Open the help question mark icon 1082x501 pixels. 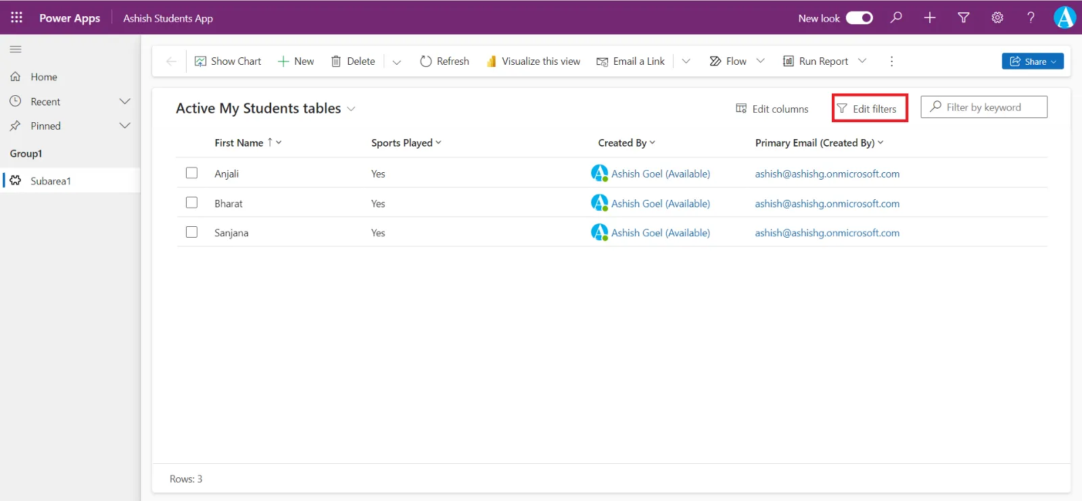(1031, 18)
